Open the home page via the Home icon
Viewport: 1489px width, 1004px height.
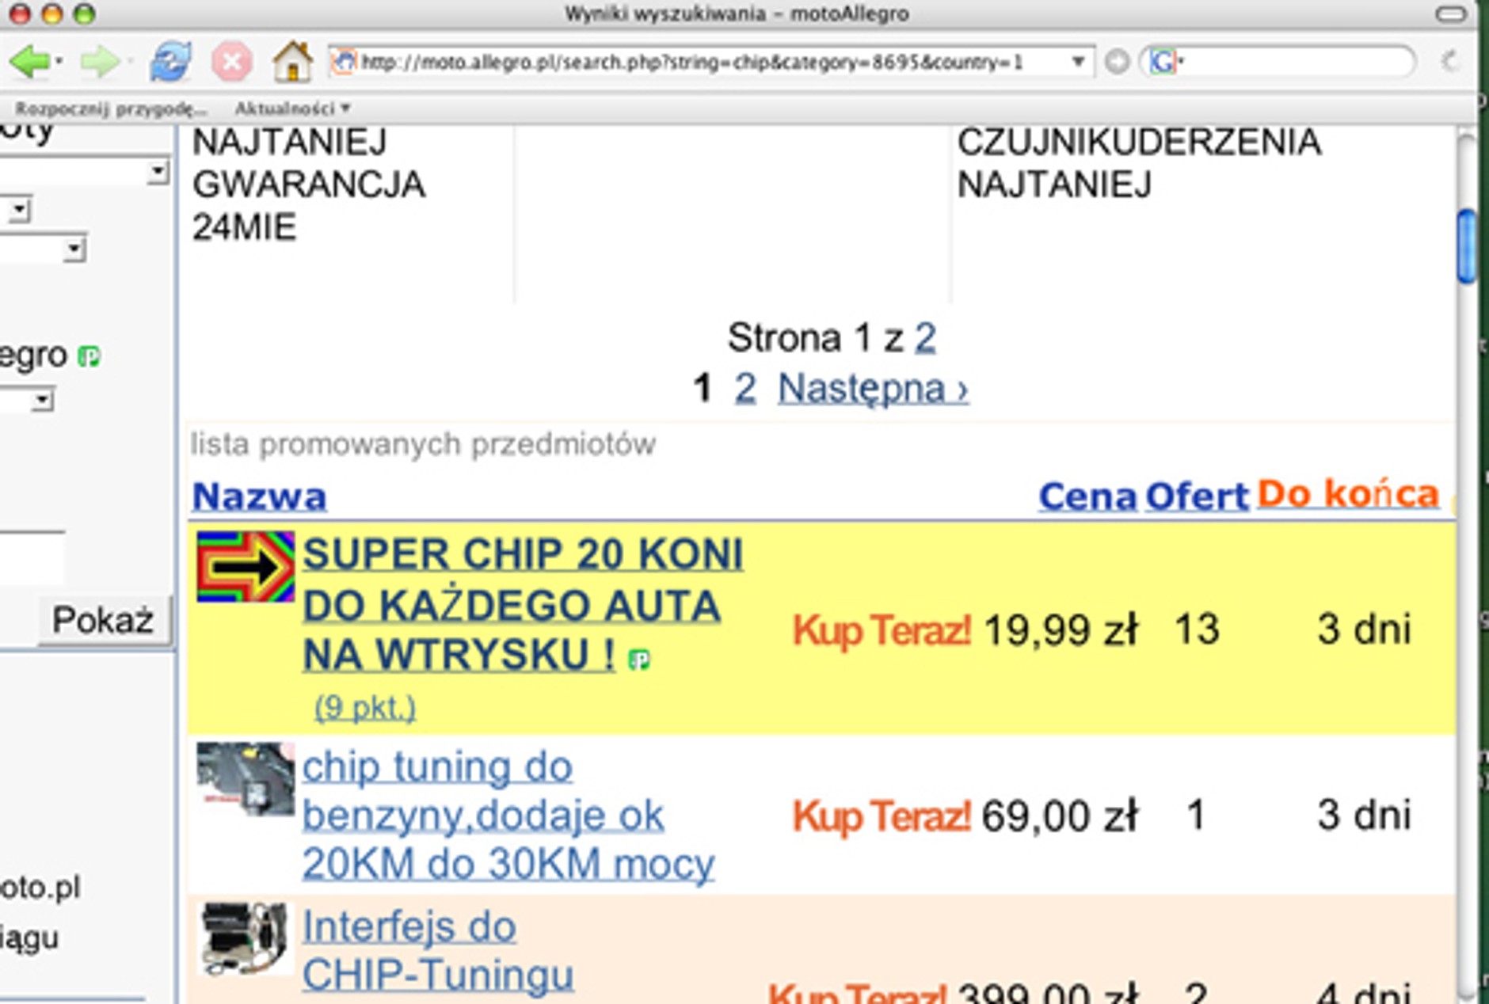(292, 59)
